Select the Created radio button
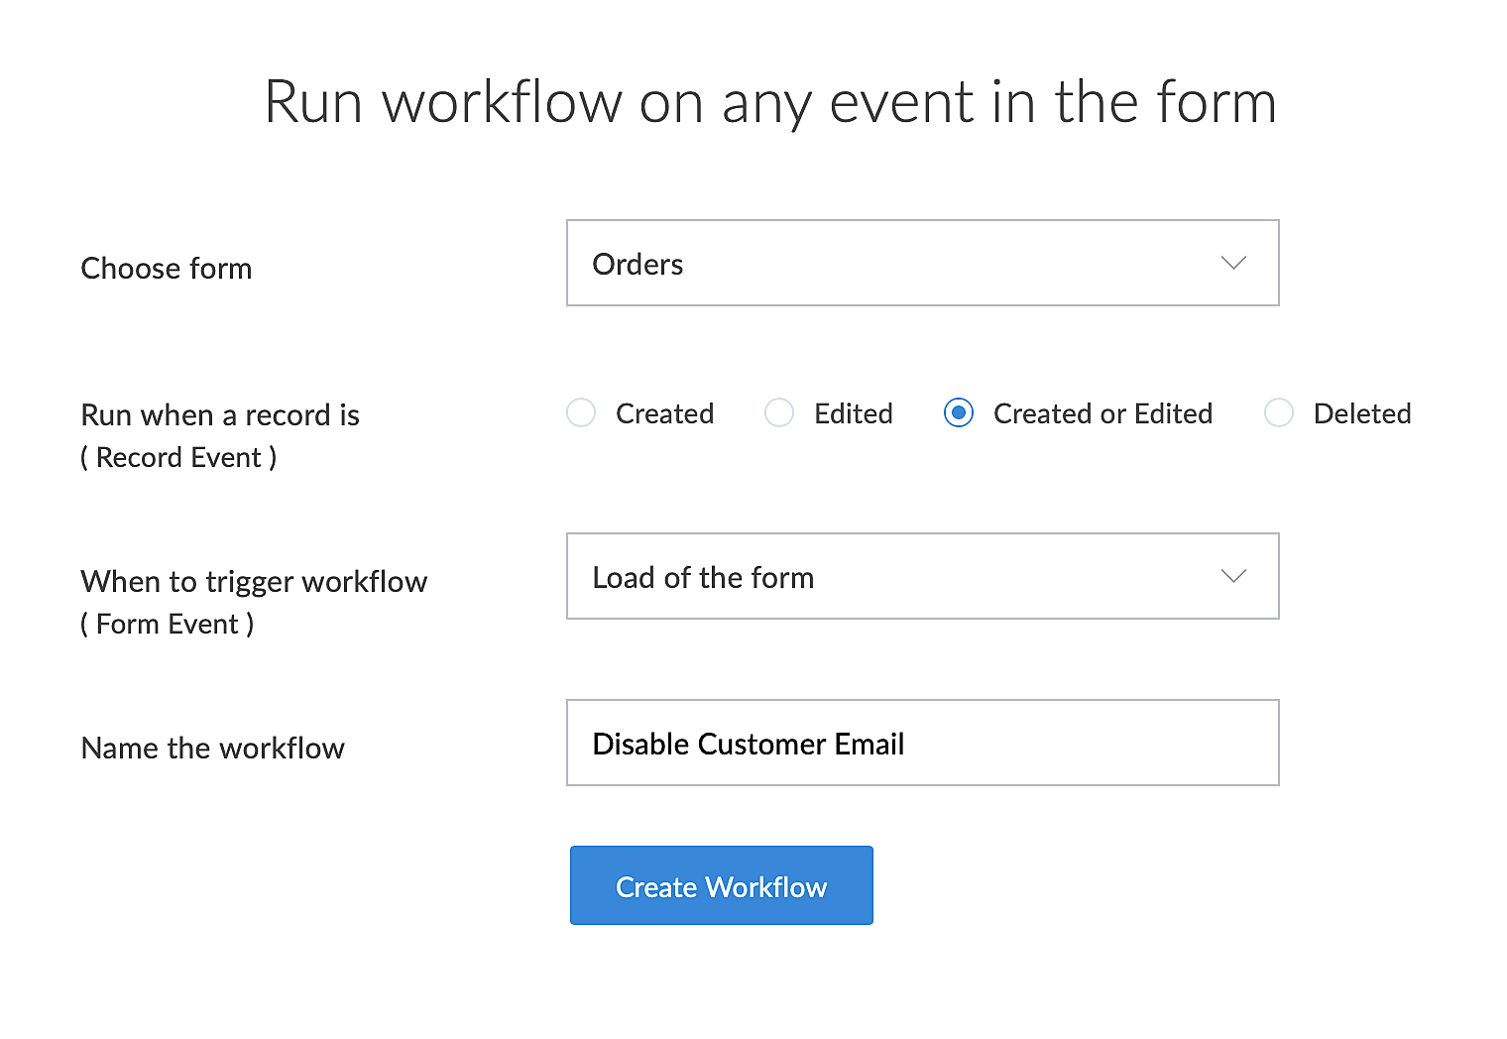The height and width of the screenshot is (1039, 1507). tap(581, 412)
